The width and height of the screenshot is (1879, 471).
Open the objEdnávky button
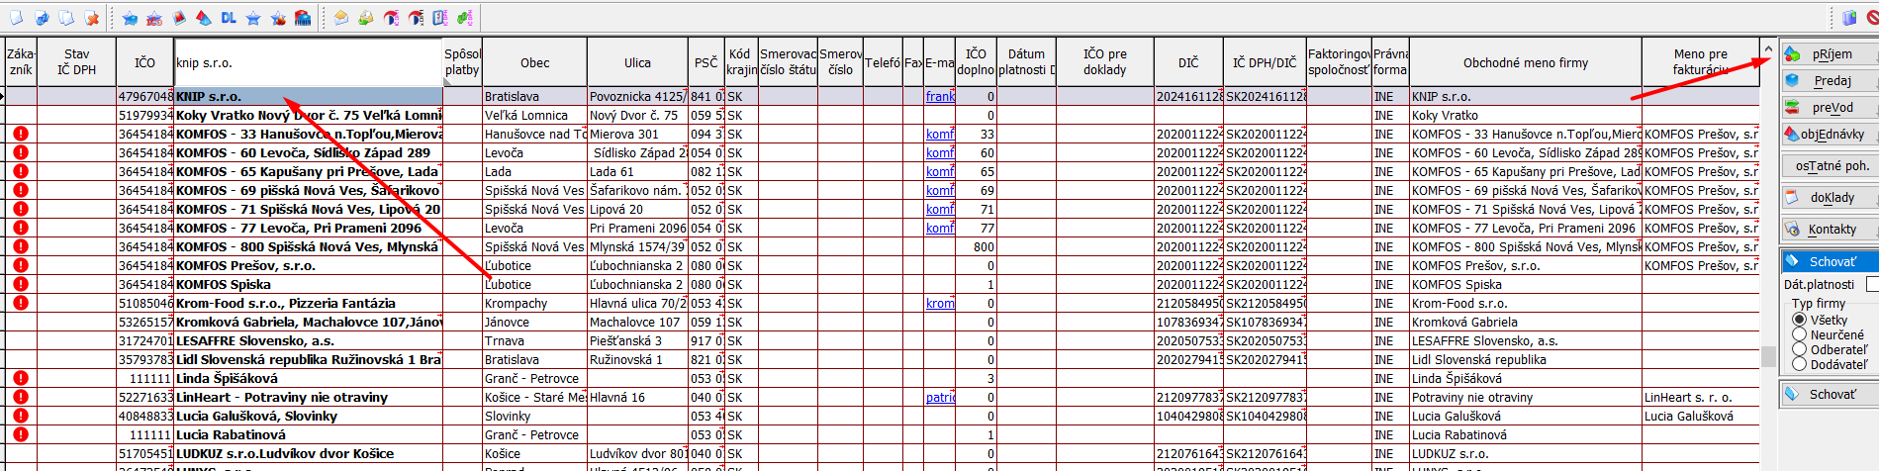click(x=1830, y=135)
